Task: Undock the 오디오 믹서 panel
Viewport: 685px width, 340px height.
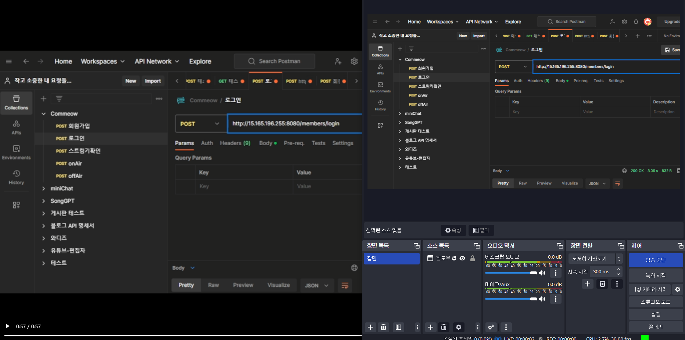Action: [560, 246]
